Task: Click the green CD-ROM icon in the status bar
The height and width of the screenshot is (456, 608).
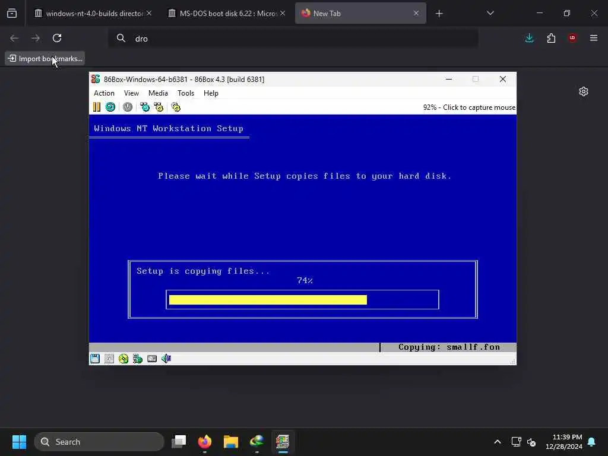Action: [123, 359]
